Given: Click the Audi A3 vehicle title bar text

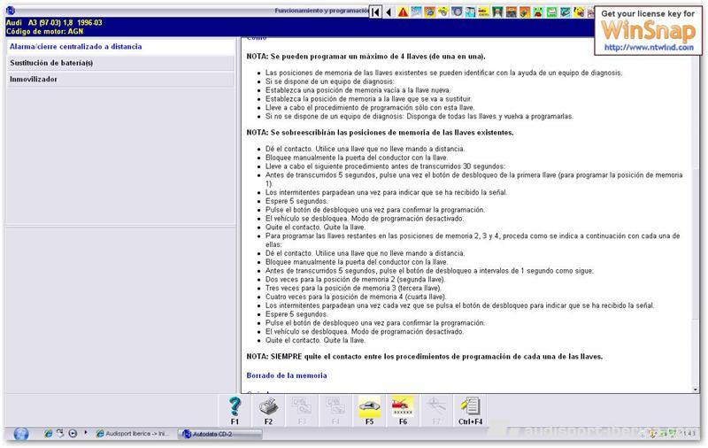Looking at the screenshot, I should point(54,23).
